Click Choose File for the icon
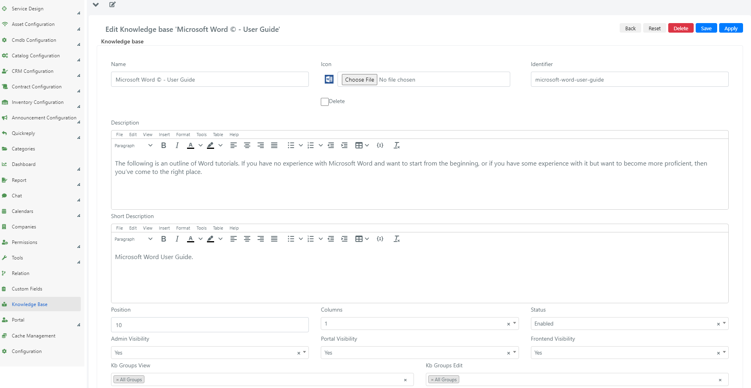The image size is (751, 388). click(x=360, y=80)
